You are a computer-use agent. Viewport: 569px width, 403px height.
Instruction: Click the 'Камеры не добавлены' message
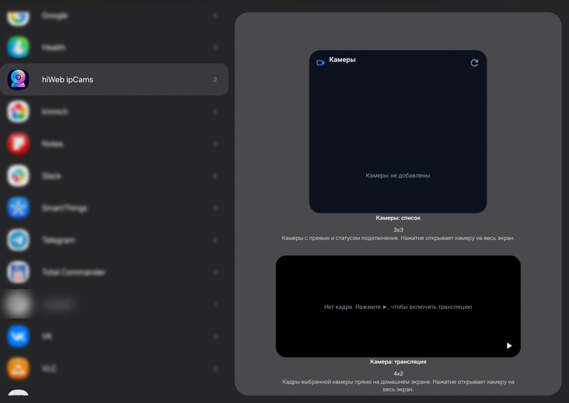point(398,175)
